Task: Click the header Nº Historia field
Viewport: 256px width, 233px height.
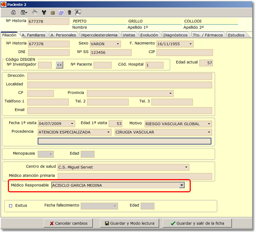Action: (x=48, y=21)
